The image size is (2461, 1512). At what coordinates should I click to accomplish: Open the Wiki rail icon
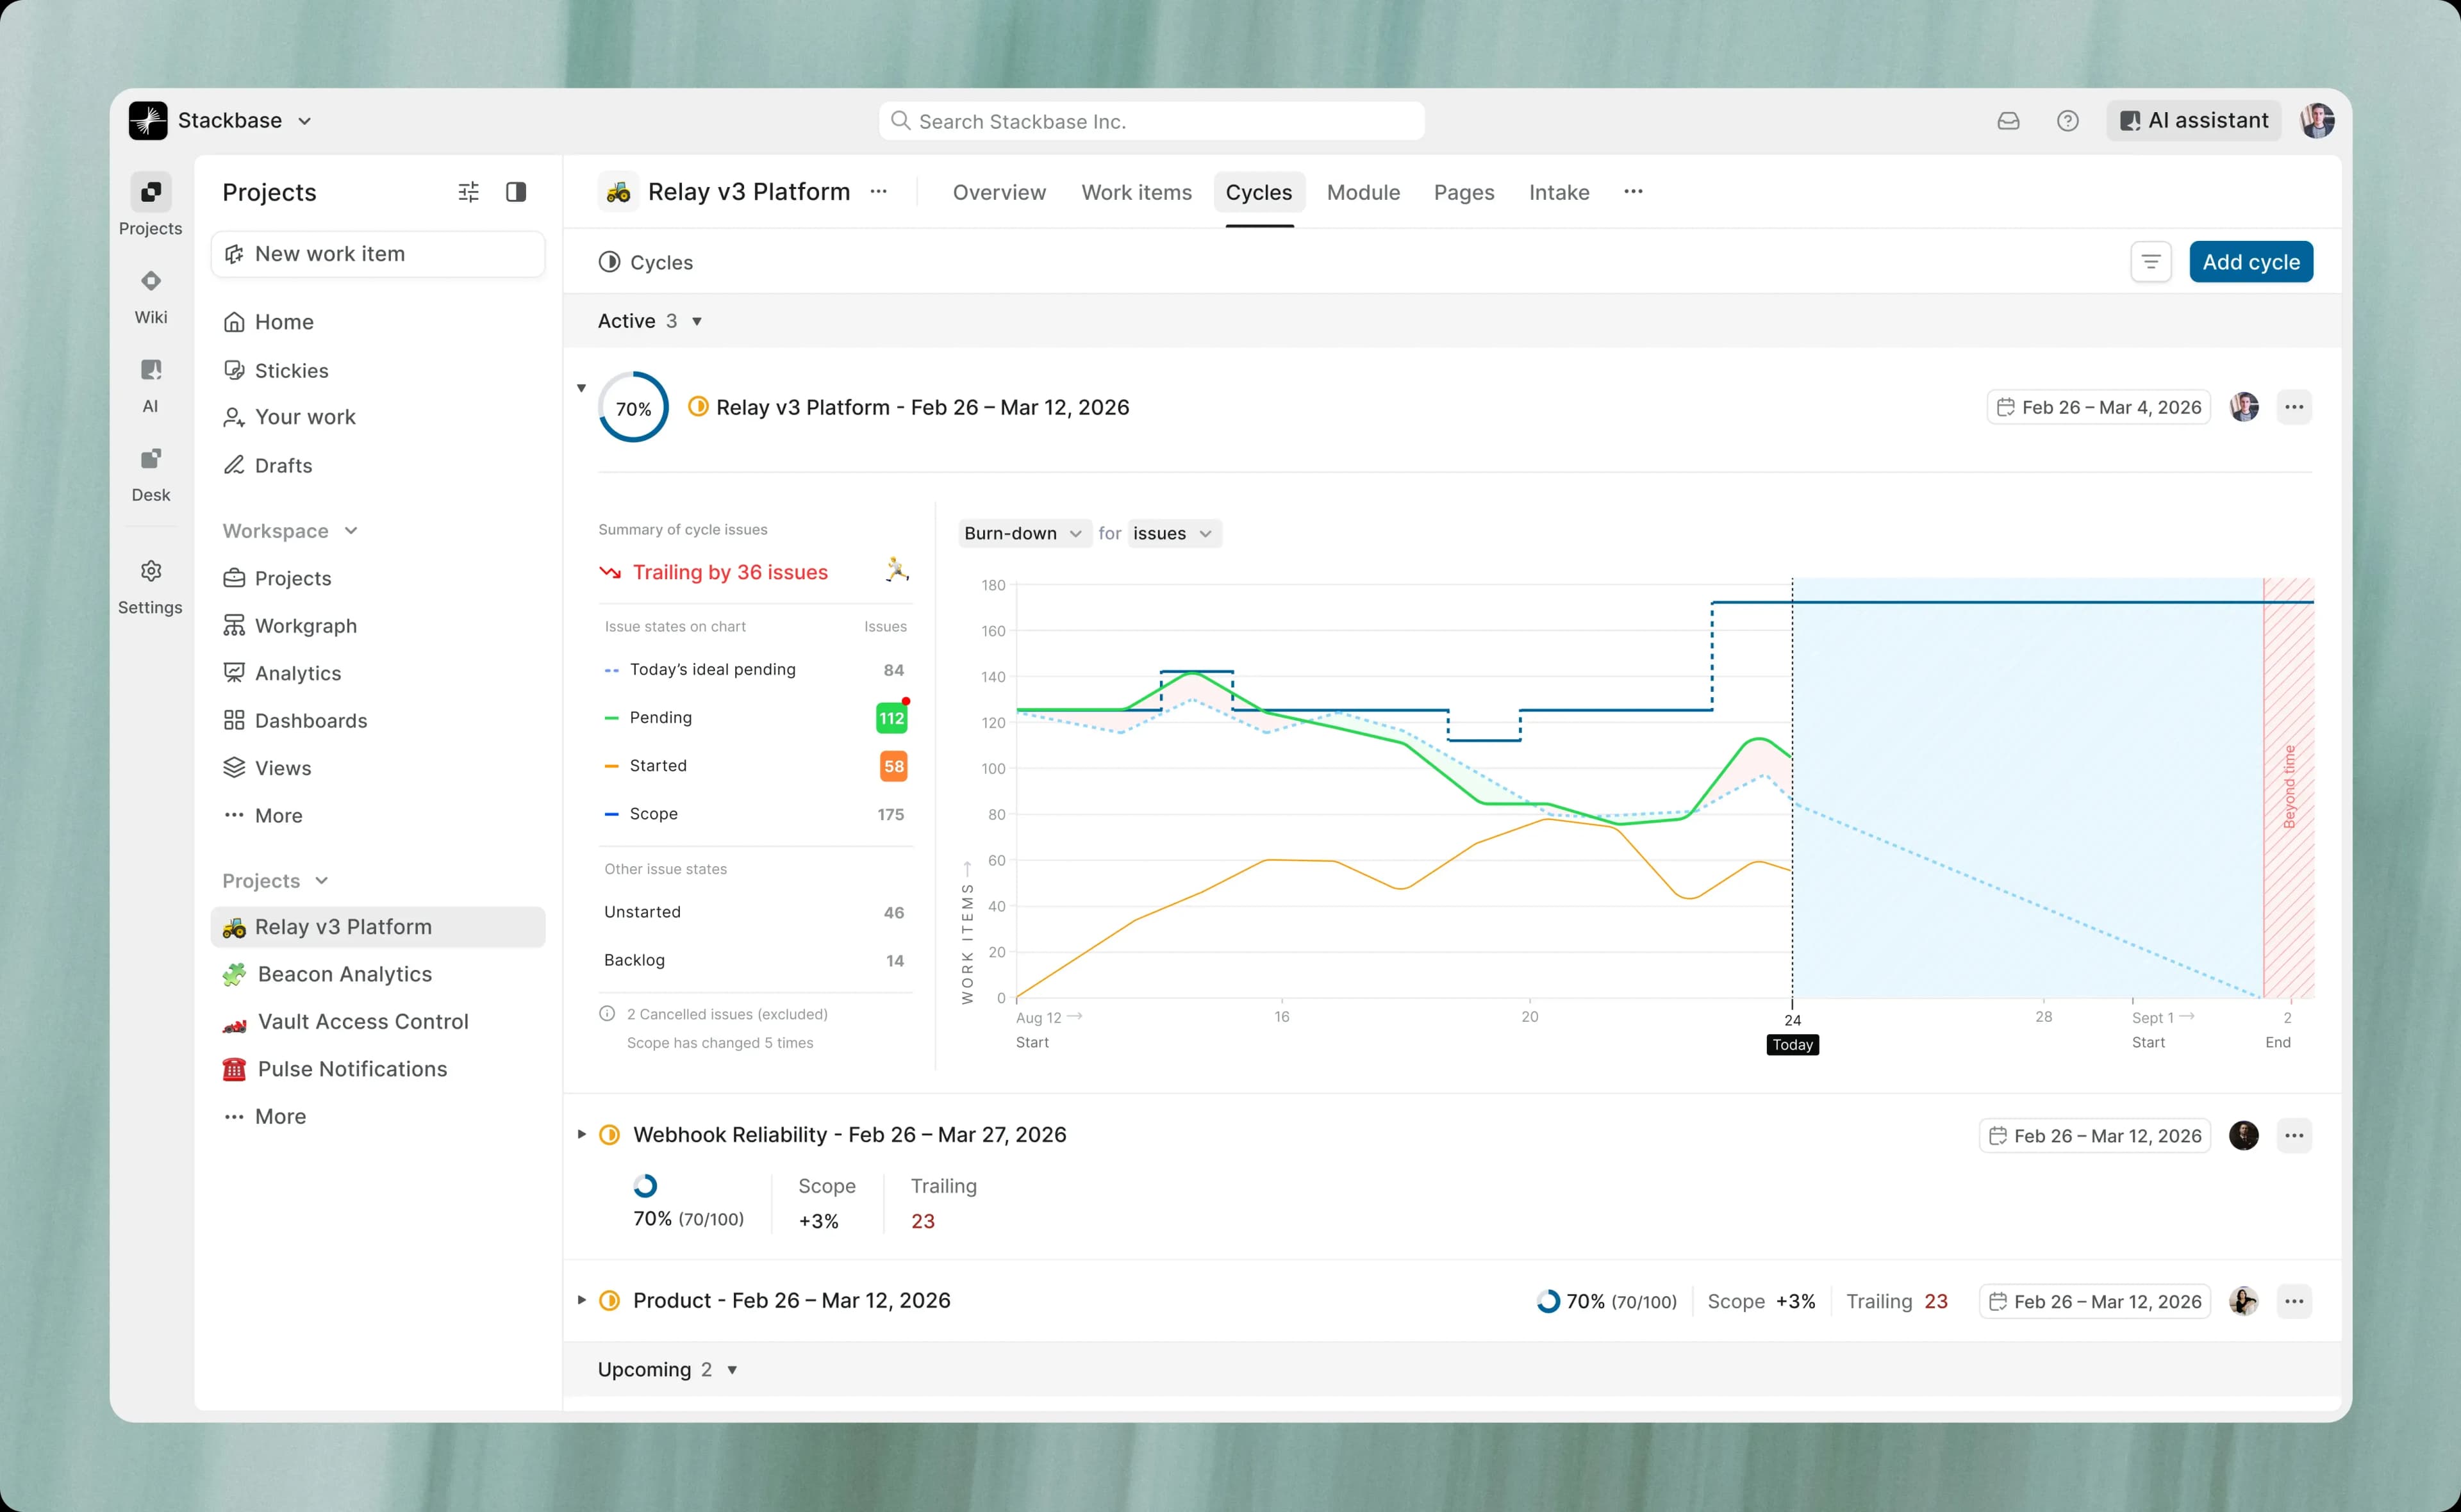(x=151, y=280)
